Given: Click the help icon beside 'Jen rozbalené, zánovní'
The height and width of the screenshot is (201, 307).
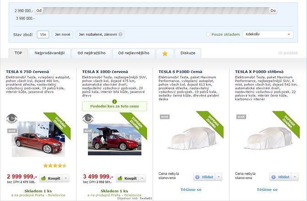Looking at the screenshot, I should click(121, 34).
